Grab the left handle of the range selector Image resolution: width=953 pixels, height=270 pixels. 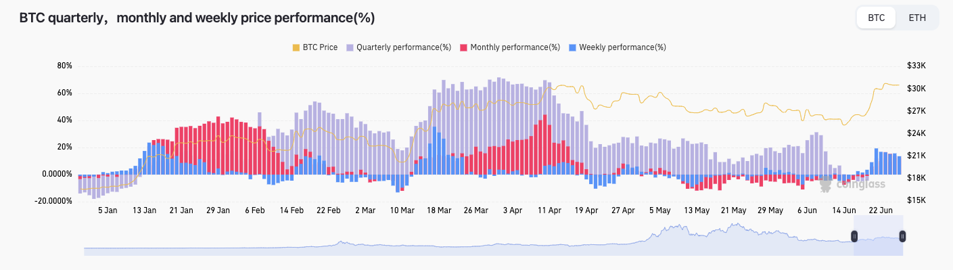click(854, 236)
